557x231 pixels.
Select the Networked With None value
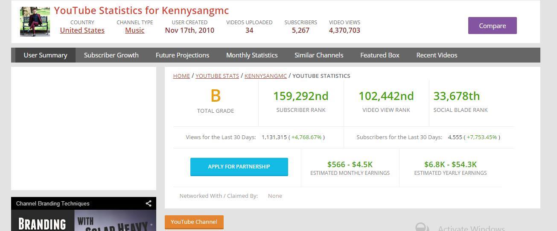coord(275,196)
